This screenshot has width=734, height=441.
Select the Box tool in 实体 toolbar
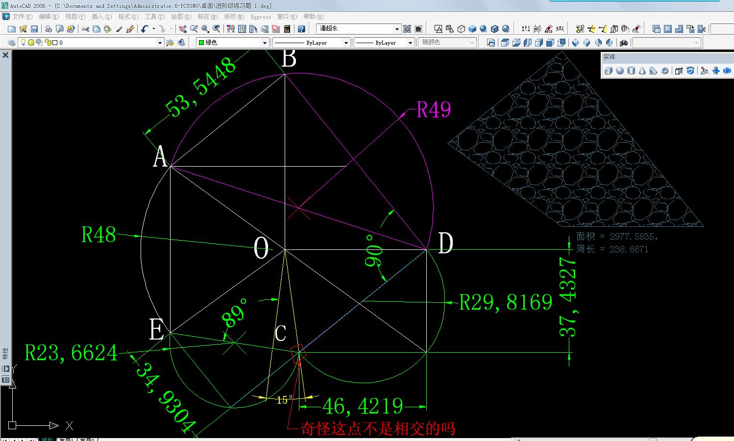tap(609, 71)
